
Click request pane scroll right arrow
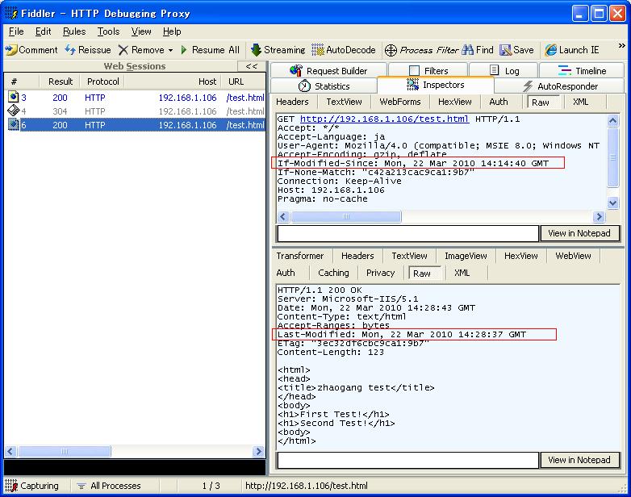[599, 217]
